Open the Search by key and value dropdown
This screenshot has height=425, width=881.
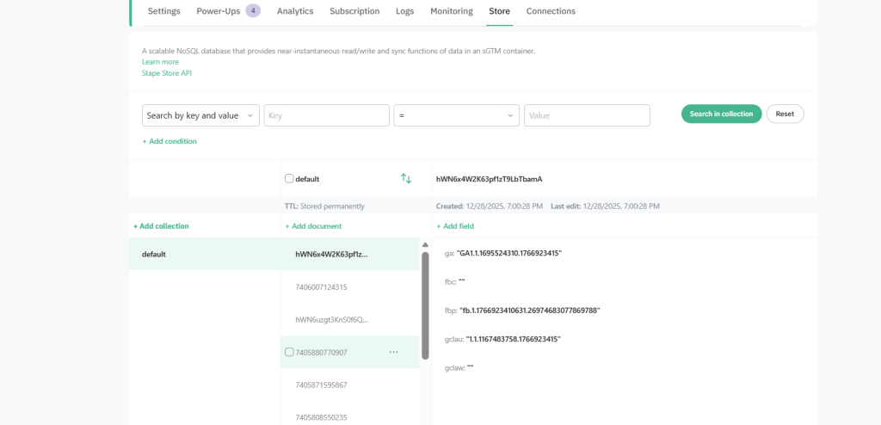tap(200, 115)
